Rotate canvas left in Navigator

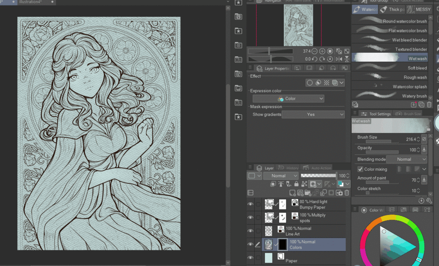[x=315, y=59]
